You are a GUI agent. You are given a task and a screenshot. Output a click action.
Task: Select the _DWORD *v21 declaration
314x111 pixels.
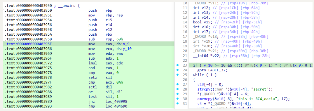[231, 51]
